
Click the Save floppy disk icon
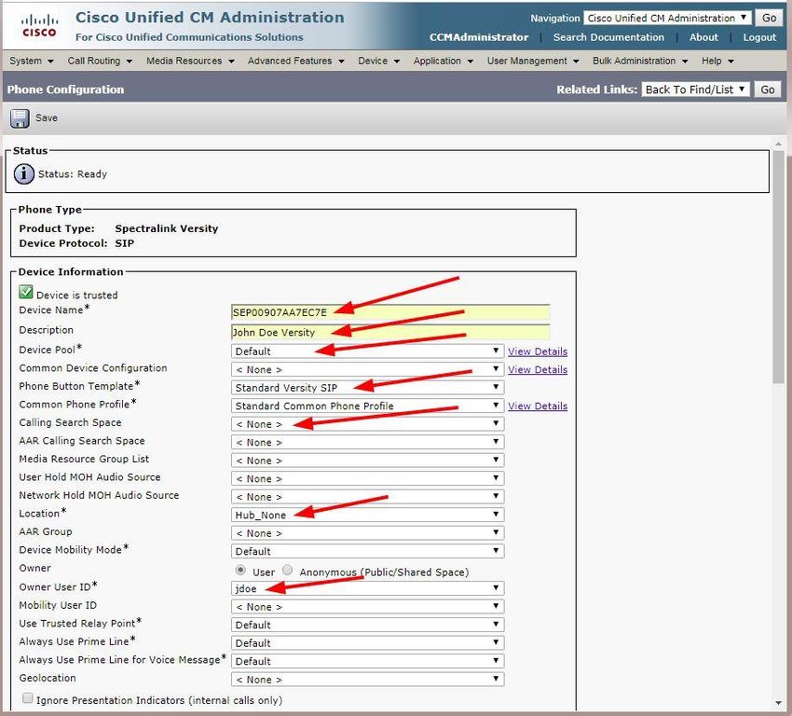click(20, 118)
